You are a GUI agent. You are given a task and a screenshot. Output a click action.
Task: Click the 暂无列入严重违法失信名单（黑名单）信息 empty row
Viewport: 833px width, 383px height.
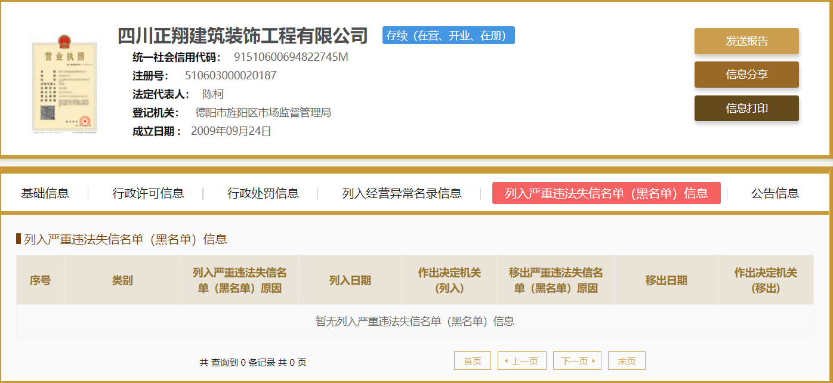415,322
